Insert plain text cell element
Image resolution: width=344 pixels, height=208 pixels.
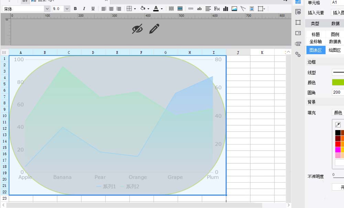click(191, 9)
